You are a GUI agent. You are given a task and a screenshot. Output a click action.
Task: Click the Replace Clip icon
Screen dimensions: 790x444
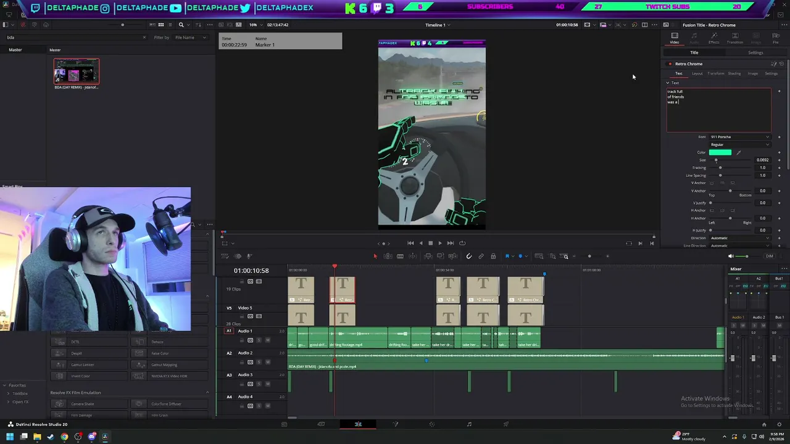(x=452, y=256)
